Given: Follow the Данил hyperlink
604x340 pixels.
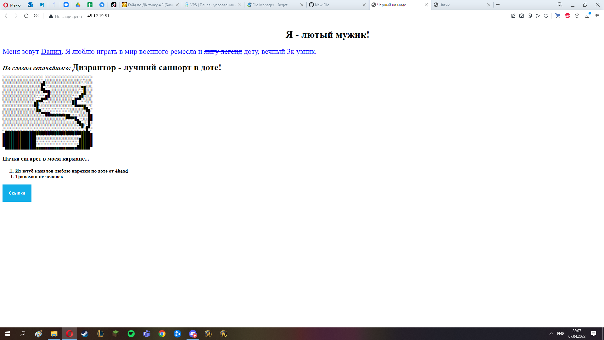Looking at the screenshot, I should click(51, 51).
